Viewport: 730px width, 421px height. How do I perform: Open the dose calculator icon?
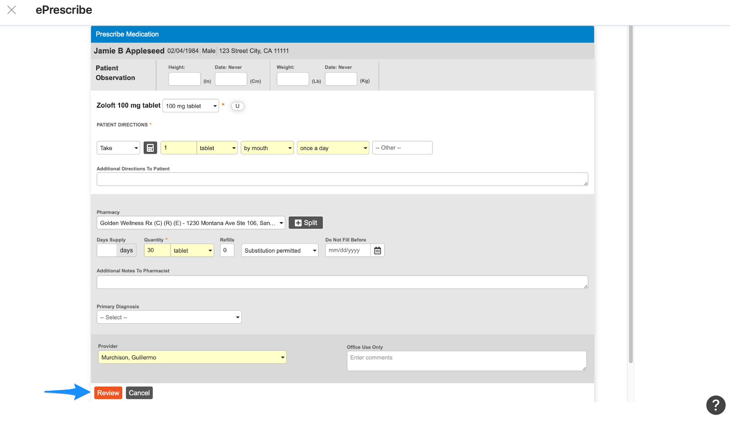150,148
